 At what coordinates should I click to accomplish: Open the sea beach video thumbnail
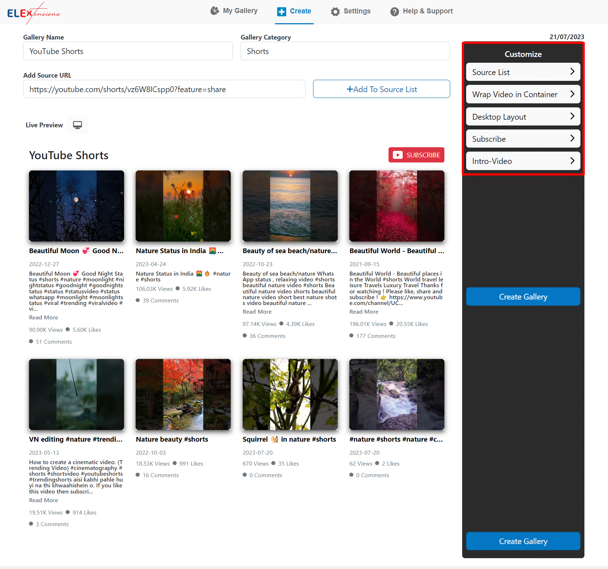click(x=290, y=206)
